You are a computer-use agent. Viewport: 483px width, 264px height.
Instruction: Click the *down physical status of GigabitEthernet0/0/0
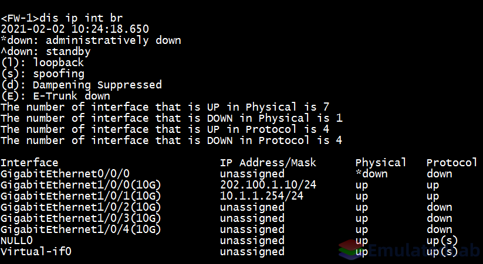(371, 174)
